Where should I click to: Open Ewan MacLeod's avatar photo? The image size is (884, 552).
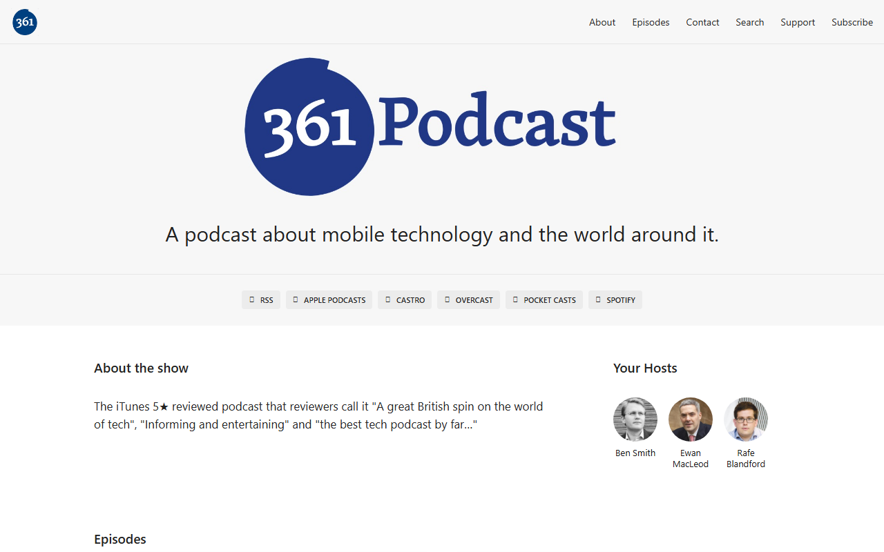pos(691,420)
